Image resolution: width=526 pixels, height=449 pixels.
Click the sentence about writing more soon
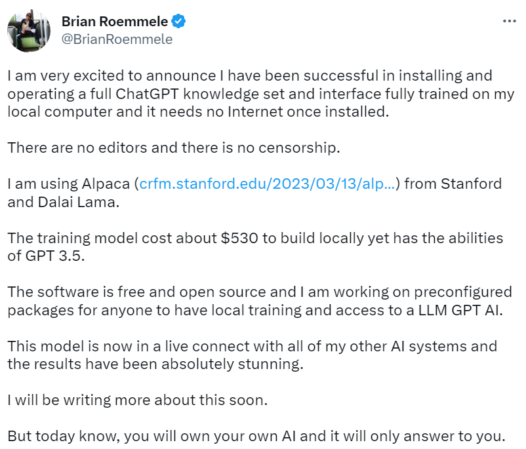pos(138,400)
